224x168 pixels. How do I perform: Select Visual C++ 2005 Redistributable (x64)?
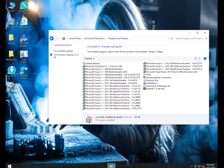pos(105,72)
